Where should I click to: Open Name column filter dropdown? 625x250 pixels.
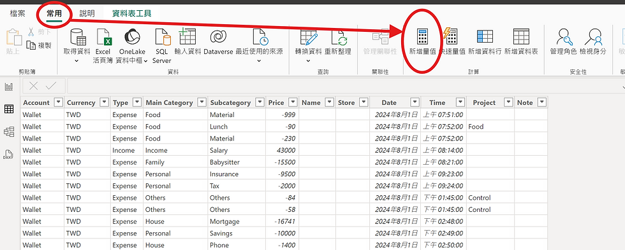click(329, 102)
